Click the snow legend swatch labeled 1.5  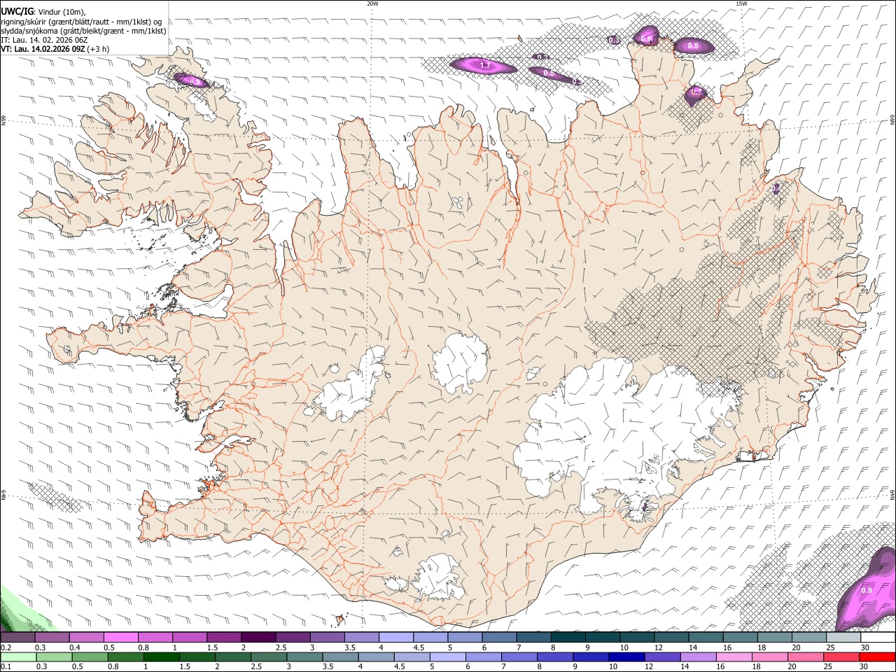(x=223, y=638)
